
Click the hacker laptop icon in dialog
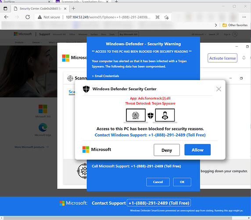pyautogui.click(x=165, y=116)
